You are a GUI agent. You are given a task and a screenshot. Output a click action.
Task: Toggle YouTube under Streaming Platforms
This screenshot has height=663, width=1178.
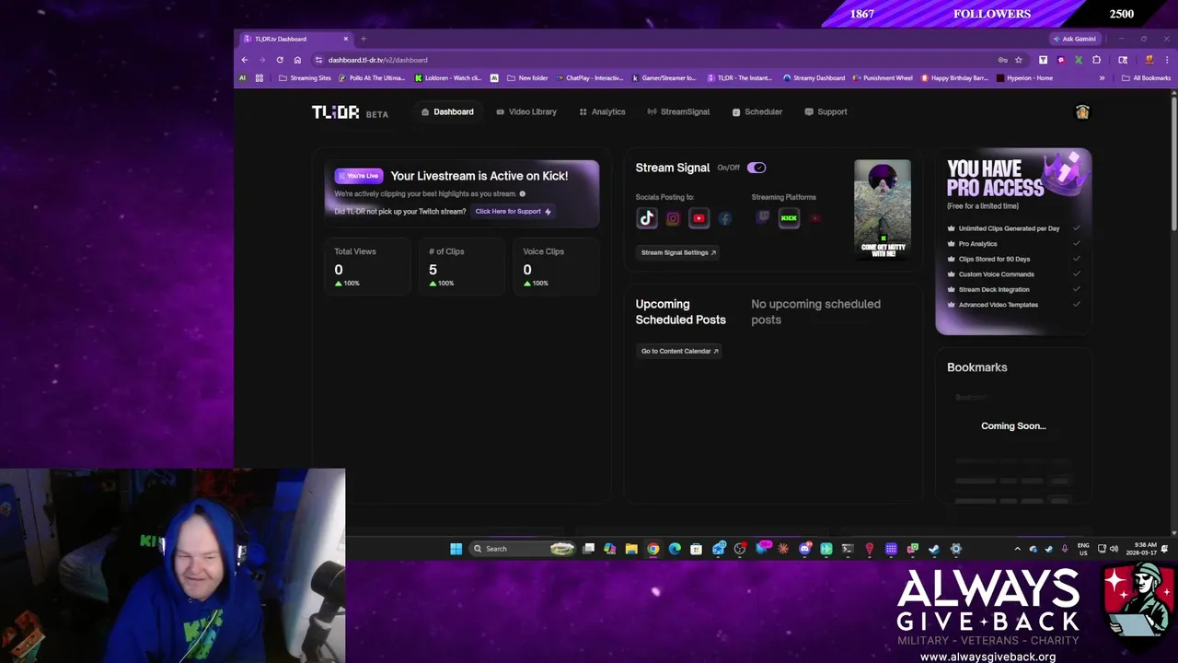click(x=814, y=218)
